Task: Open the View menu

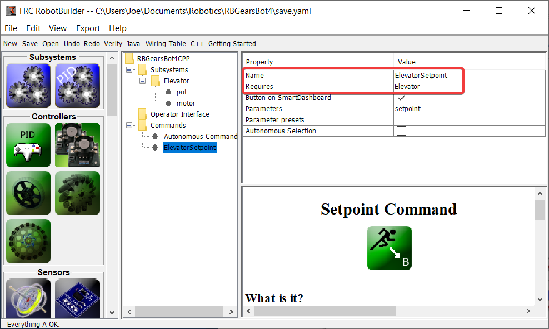Action: 58,28
